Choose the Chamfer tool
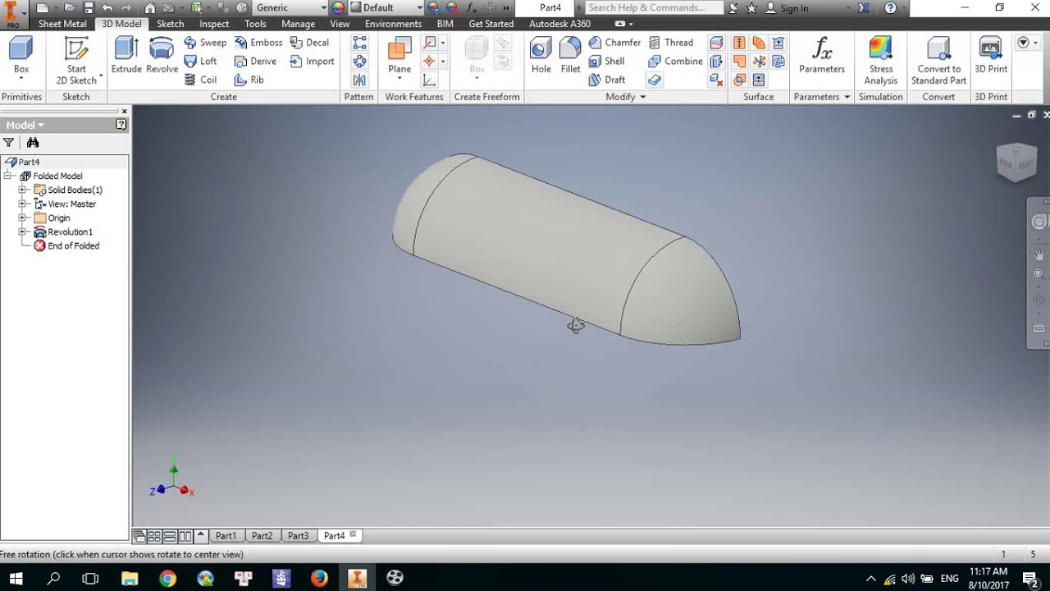The height and width of the screenshot is (591, 1050). point(614,43)
